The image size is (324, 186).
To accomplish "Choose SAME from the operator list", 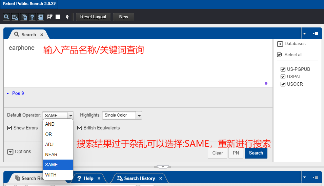I will [58, 165].
